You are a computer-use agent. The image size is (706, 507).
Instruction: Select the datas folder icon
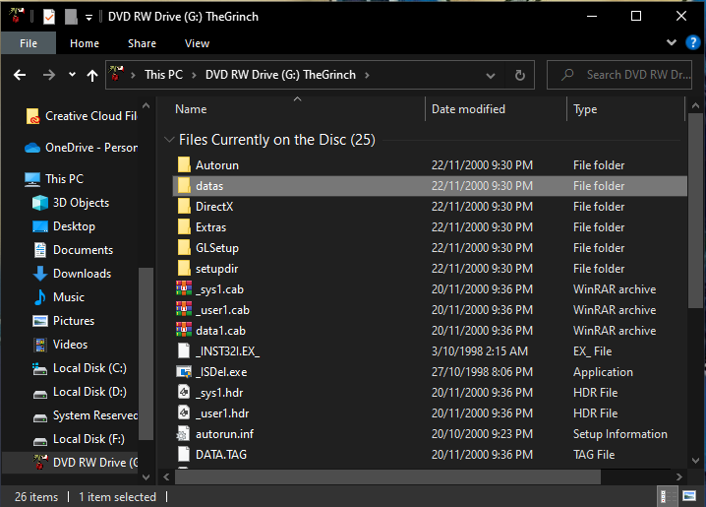[x=184, y=186]
